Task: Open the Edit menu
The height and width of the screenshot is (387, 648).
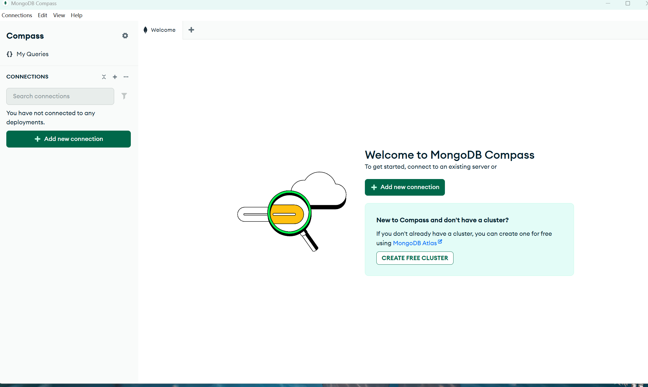Action: pos(42,15)
